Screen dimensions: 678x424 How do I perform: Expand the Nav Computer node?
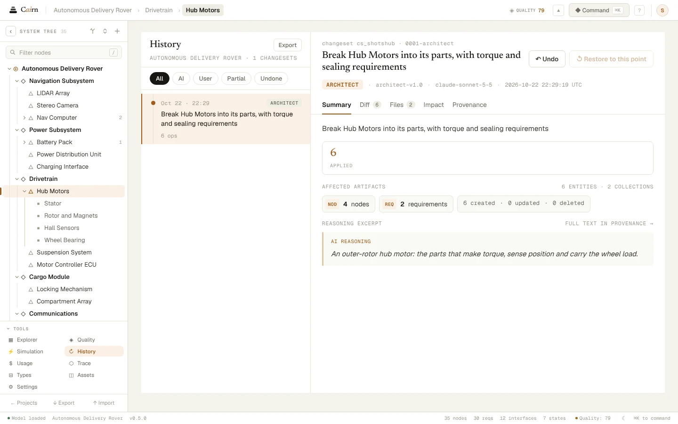coord(24,118)
